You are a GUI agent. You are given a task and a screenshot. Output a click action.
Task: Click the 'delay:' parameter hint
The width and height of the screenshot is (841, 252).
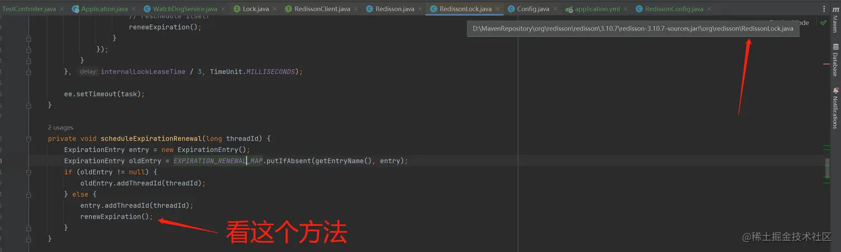pos(88,72)
